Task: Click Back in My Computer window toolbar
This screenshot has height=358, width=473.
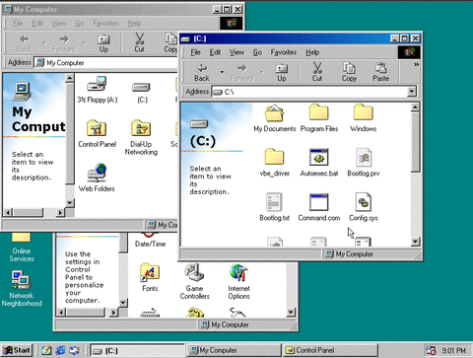Action: 24,43
